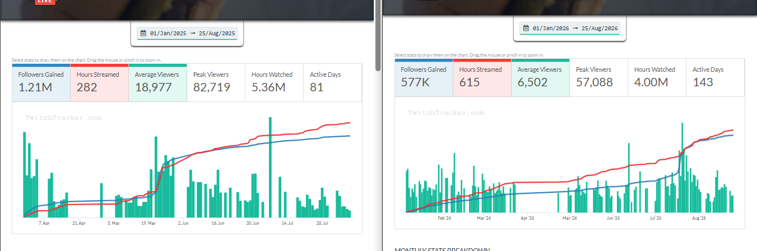Open the 01/Jan/2026 → 25/Aug/2026 date range picker
Viewport: 757px width, 251px height.
coord(570,28)
